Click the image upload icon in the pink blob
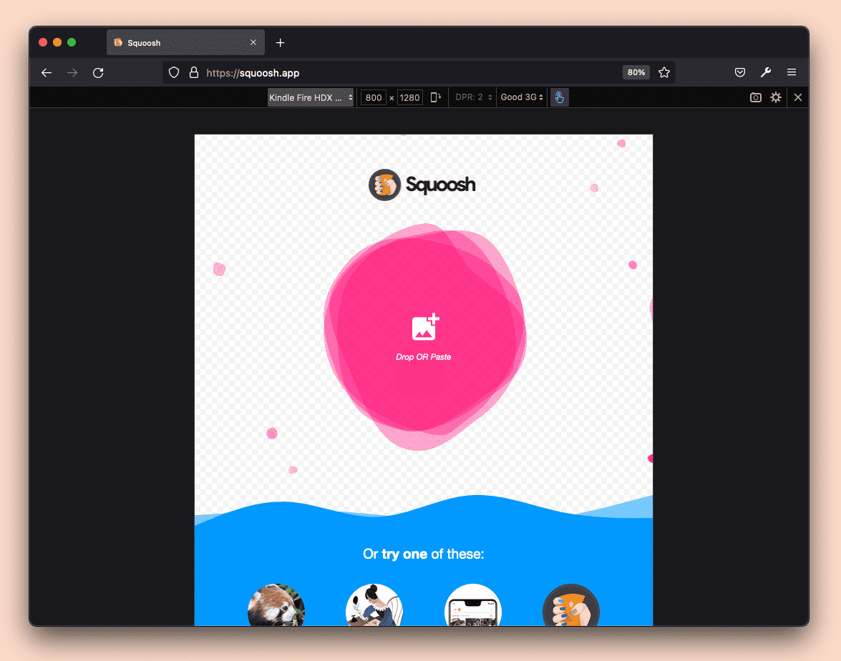Viewport: 841px width, 661px height. (x=423, y=328)
